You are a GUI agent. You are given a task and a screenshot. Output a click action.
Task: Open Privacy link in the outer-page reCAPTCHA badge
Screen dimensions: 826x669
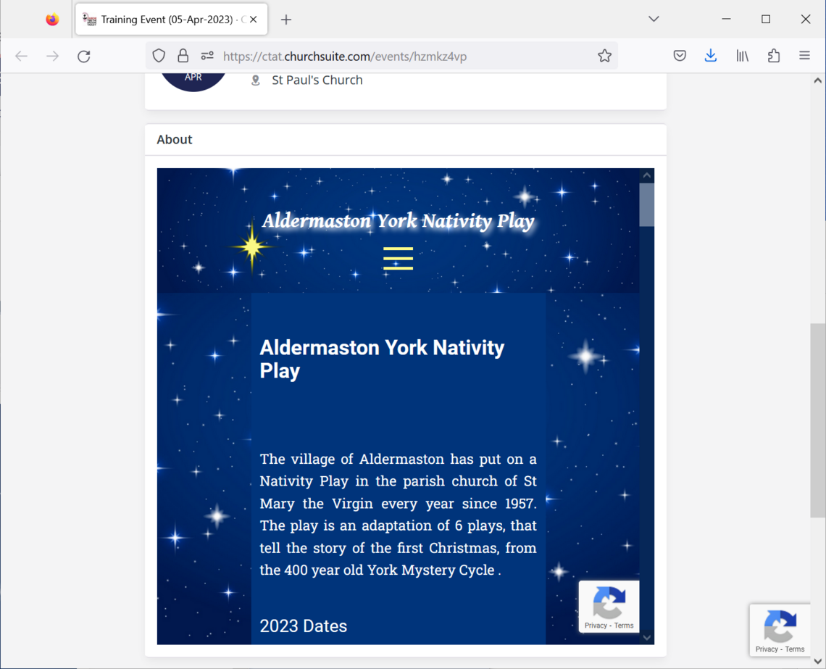point(767,649)
